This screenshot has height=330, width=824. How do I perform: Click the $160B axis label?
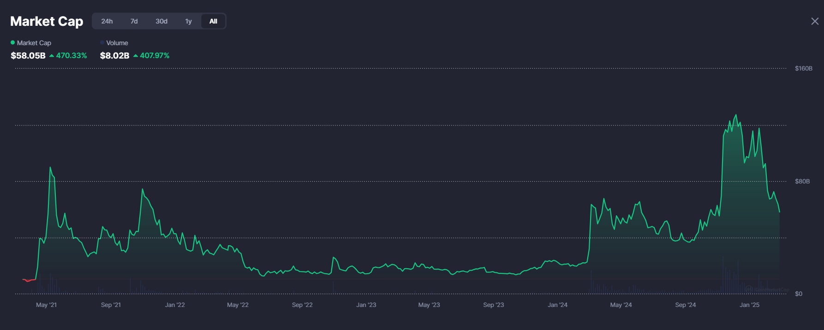(x=804, y=68)
